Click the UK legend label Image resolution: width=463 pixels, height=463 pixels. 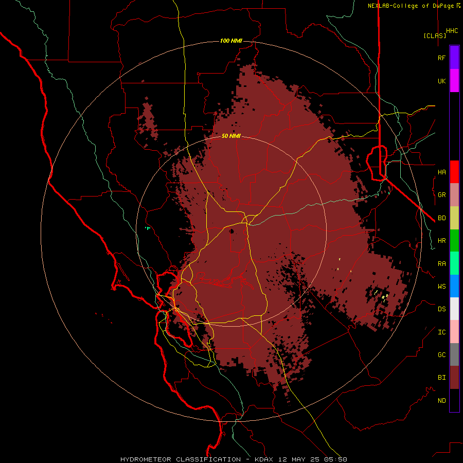[x=442, y=81]
